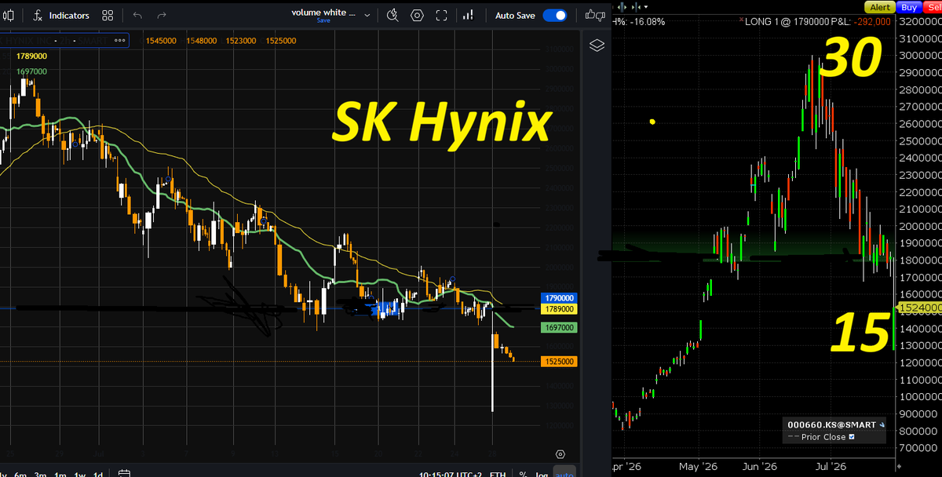Image resolution: width=942 pixels, height=477 pixels.
Task: Select the 3m date range
Action: click(x=41, y=474)
